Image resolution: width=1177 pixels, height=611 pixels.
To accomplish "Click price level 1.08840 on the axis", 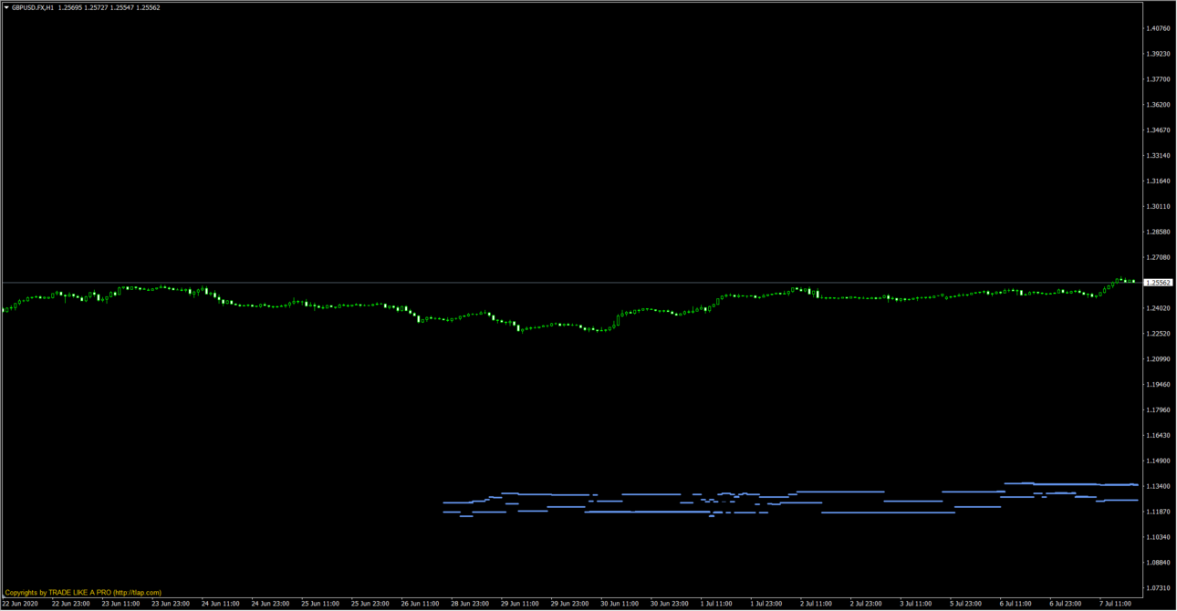I will [x=1159, y=563].
